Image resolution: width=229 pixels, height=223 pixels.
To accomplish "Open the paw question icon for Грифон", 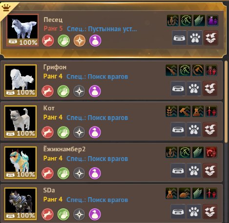I will coord(194,89).
